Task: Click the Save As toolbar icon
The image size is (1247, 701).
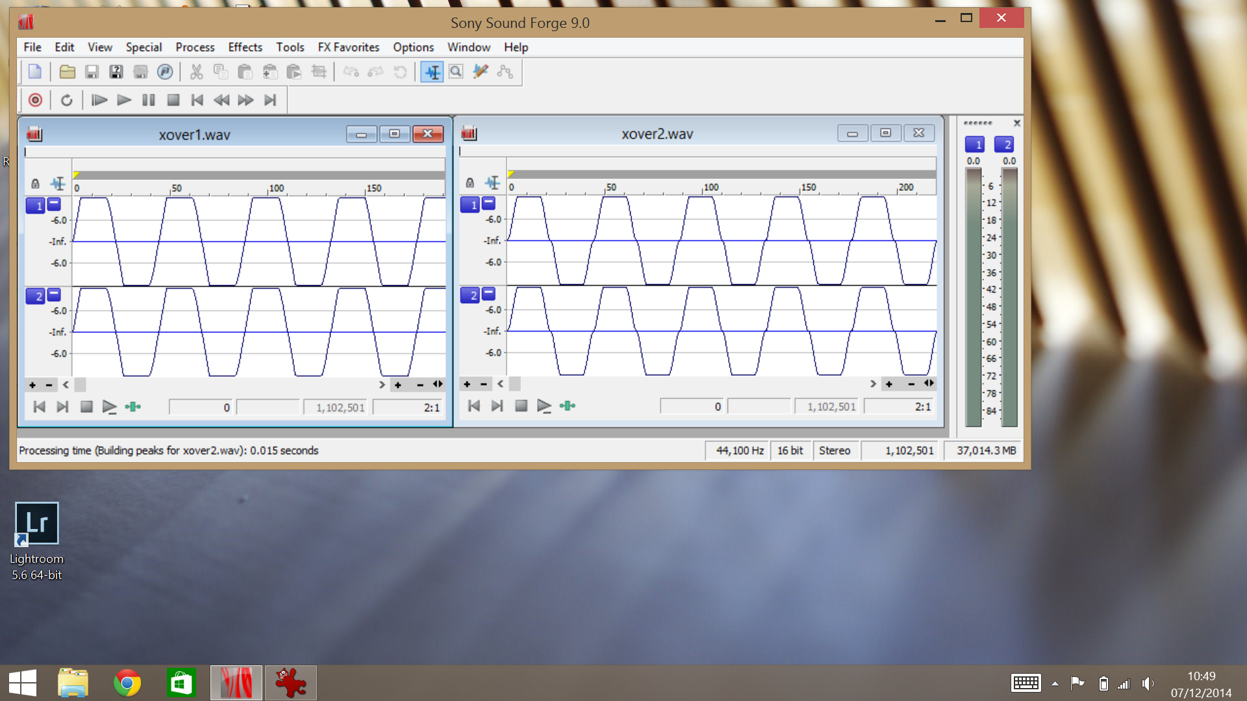Action: 116,71
